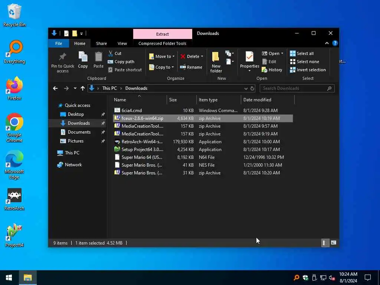Image resolution: width=380 pixels, height=285 pixels.
Task: Select the RetroArch-Win64 application file
Action: point(203,141)
